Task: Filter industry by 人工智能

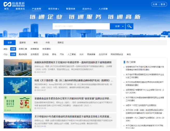Action: [x=72, y=54]
